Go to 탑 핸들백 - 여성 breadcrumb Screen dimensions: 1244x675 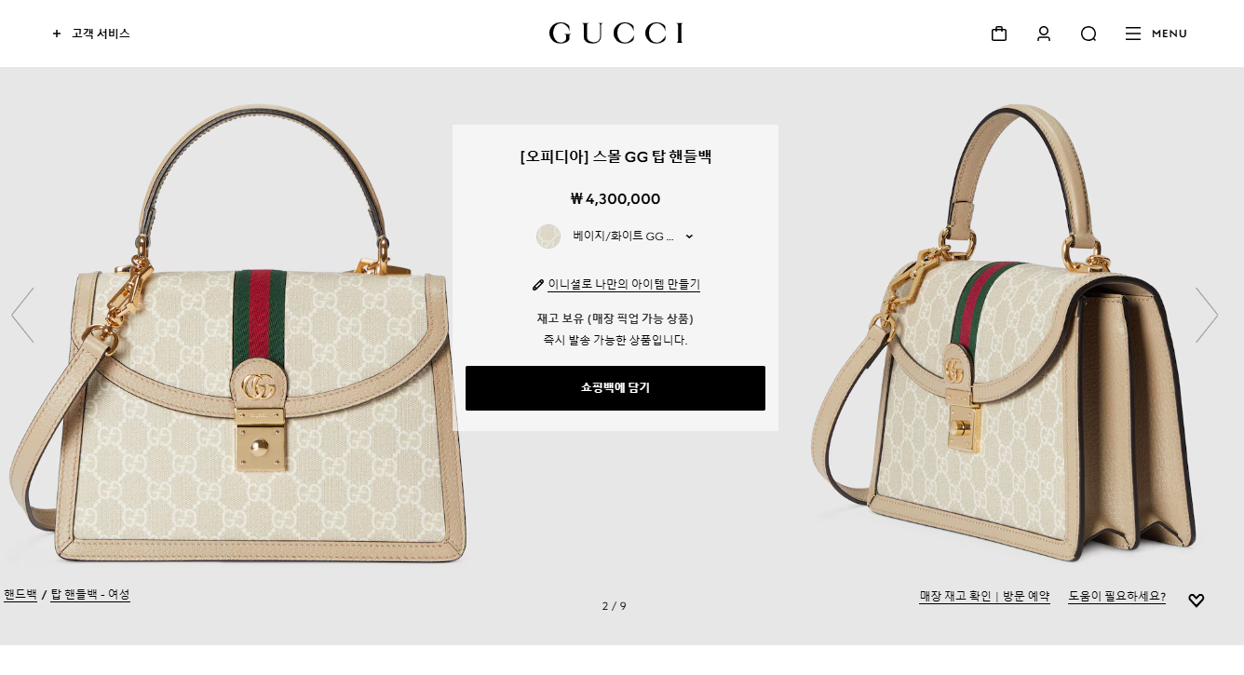click(x=90, y=594)
